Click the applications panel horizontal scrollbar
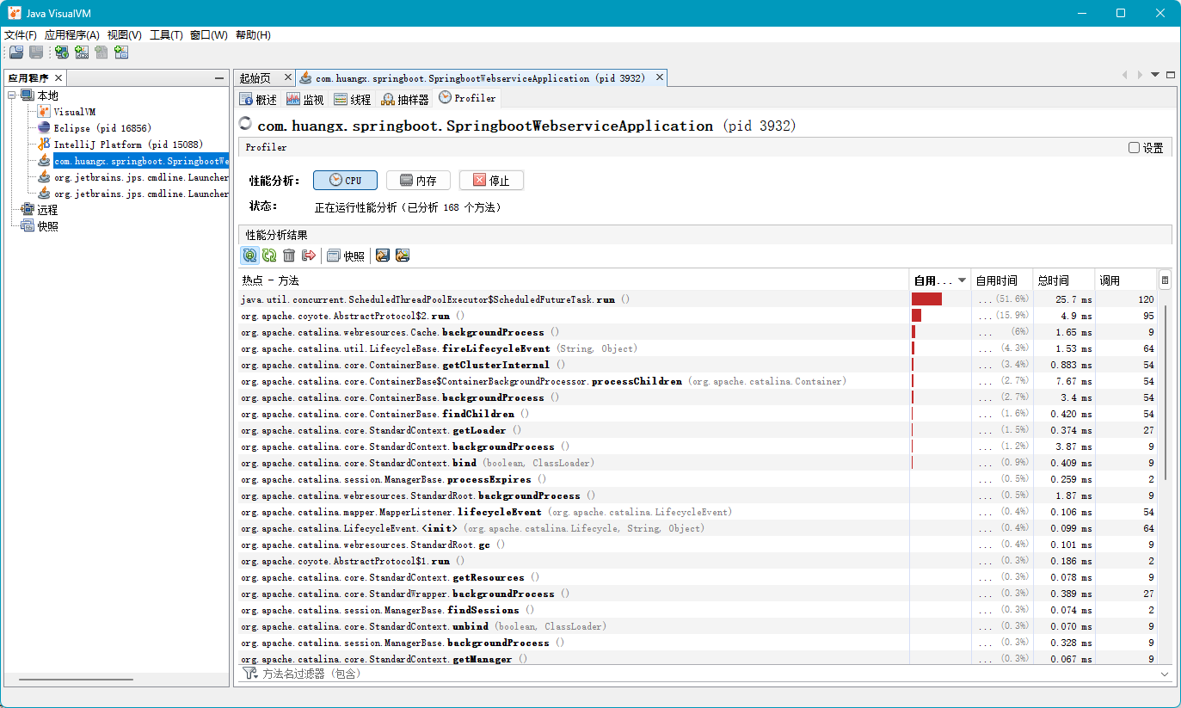 [77, 680]
